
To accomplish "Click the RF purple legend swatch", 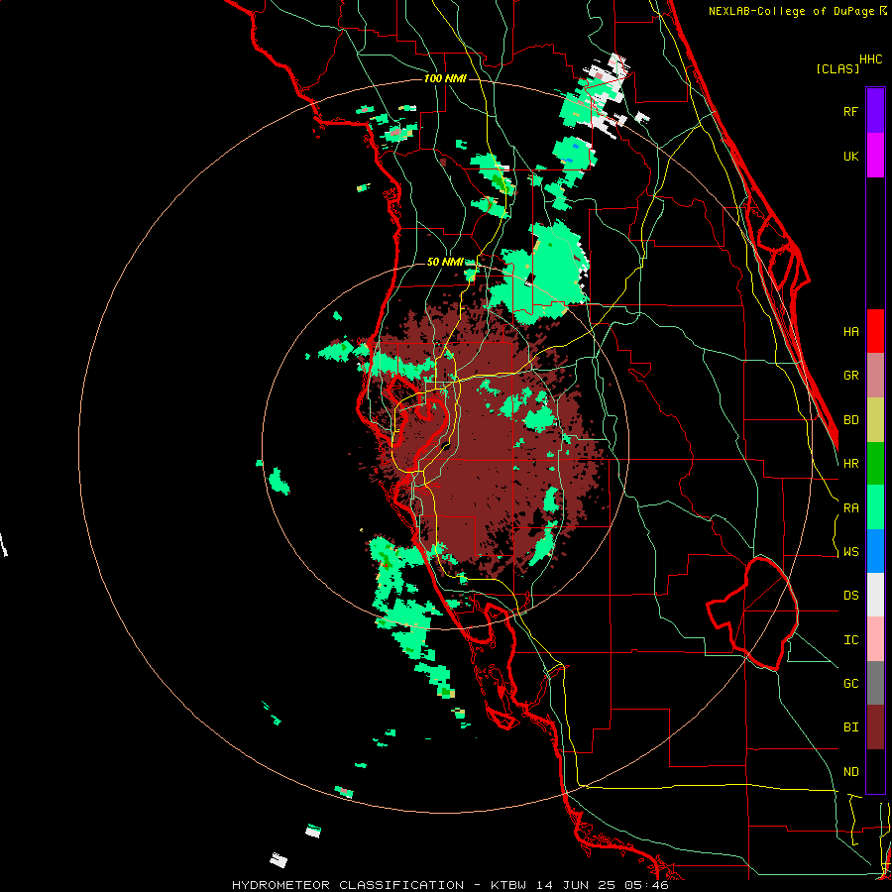I will pos(875,111).
